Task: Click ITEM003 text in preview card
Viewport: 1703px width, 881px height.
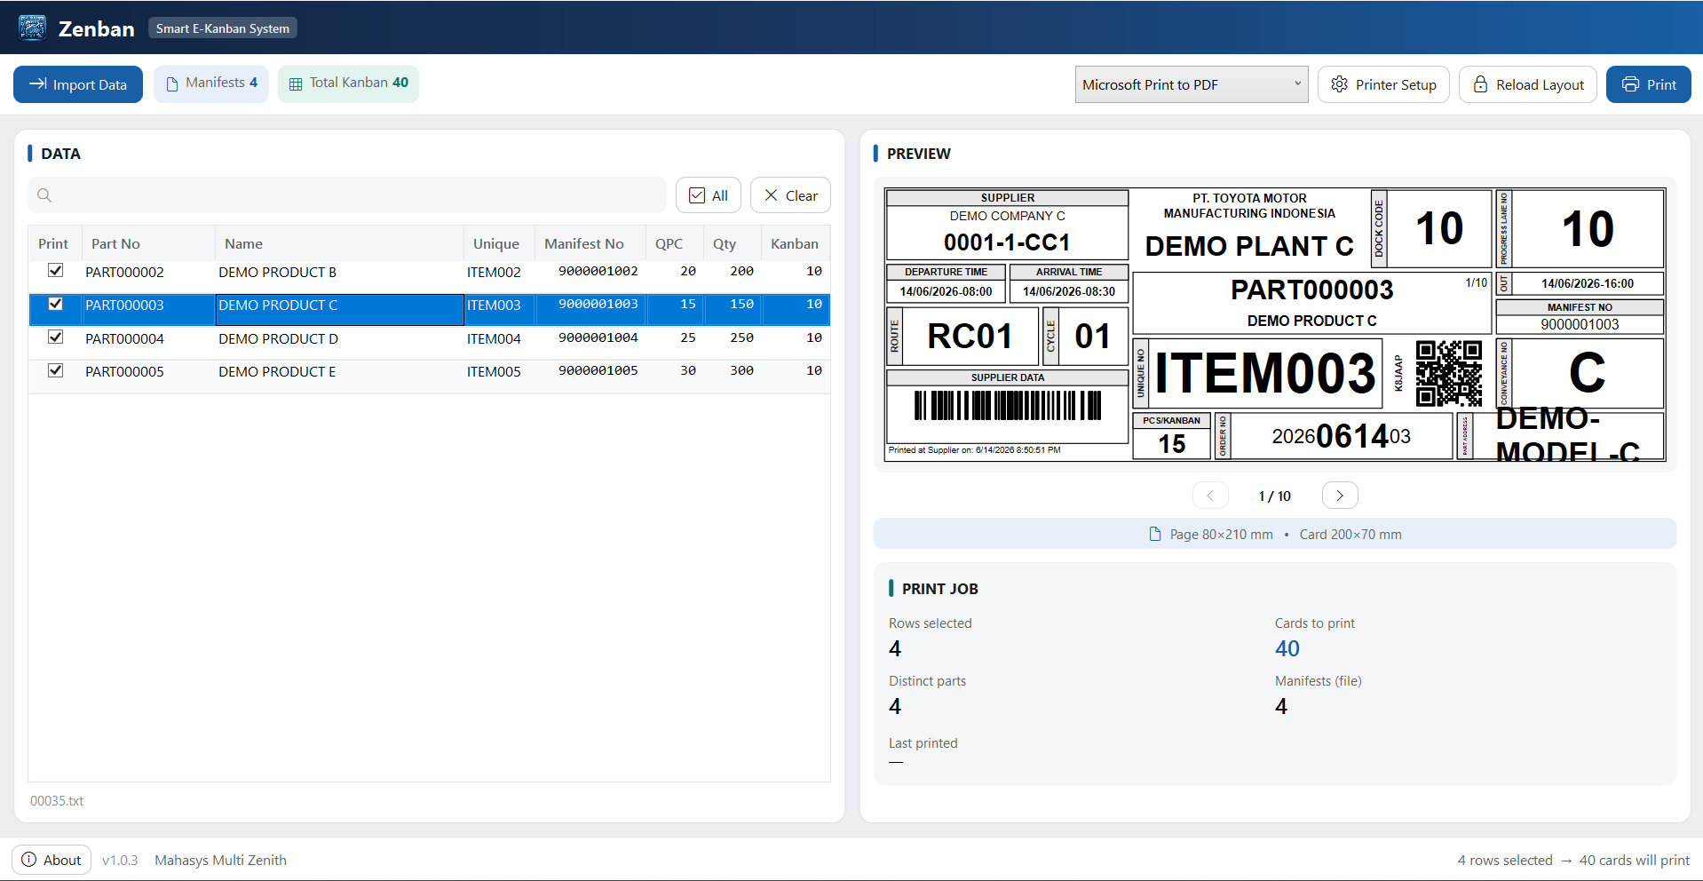Action: click(x=1265, y=373)
